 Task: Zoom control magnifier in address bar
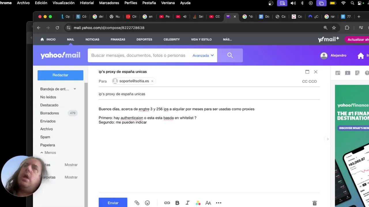(325, 28)
